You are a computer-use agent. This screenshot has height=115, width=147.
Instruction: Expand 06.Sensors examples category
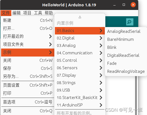80,68
